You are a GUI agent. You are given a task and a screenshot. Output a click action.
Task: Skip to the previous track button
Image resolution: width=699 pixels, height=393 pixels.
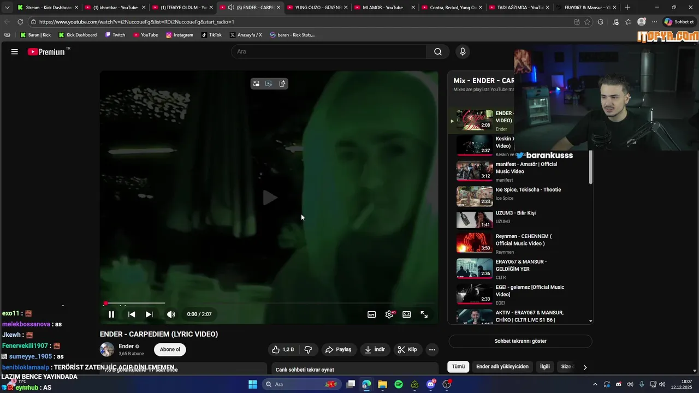tap(132, 314)
